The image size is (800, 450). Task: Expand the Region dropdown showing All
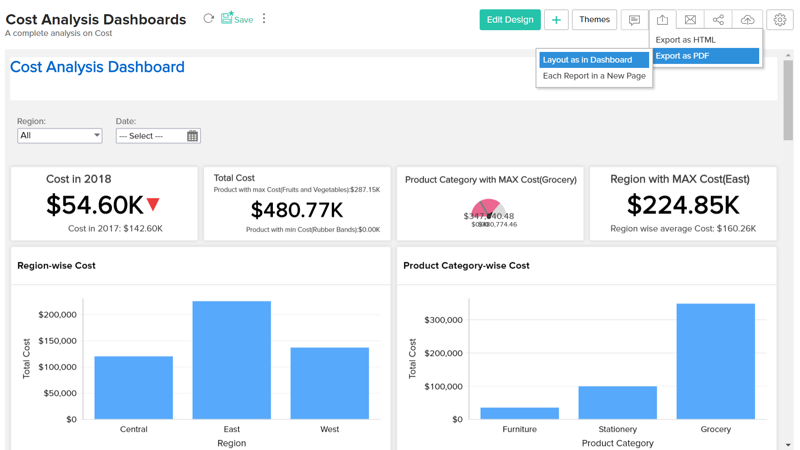pyautogui.click(x=60, y=136)
